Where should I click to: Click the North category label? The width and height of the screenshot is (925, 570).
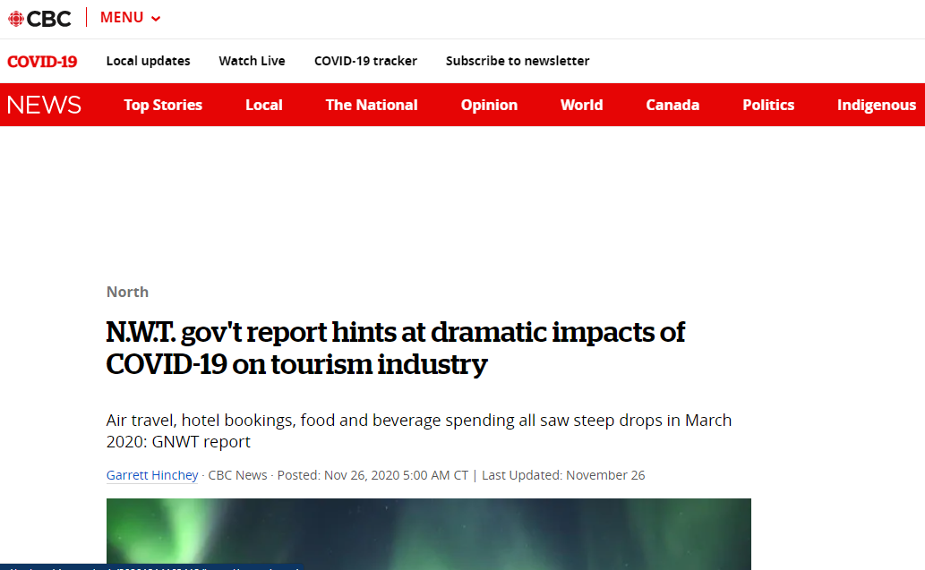(x=127, y=292)
